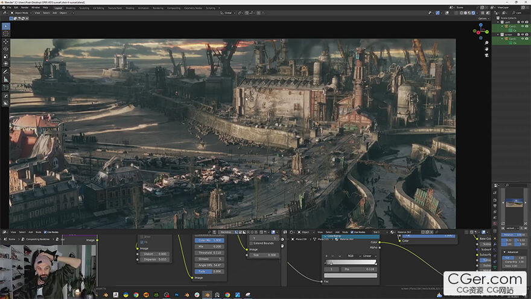Open the File menu

coord(9,7)
